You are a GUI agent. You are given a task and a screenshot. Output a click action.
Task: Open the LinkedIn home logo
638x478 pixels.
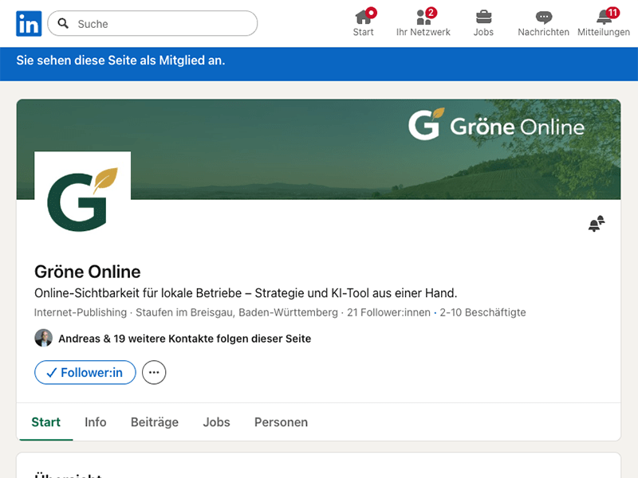[x=29, y=24]
